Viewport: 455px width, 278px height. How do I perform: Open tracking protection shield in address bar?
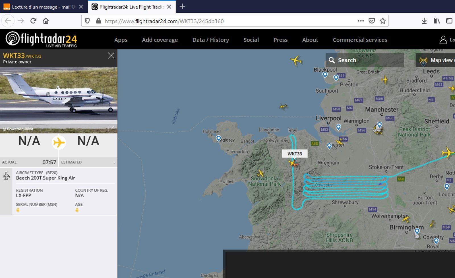click(87, 21)
